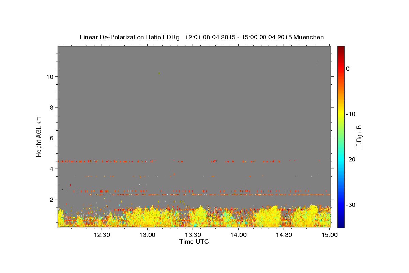Click the colorbar value label '-30'
The image size is (409, 273).
(351, 205)
